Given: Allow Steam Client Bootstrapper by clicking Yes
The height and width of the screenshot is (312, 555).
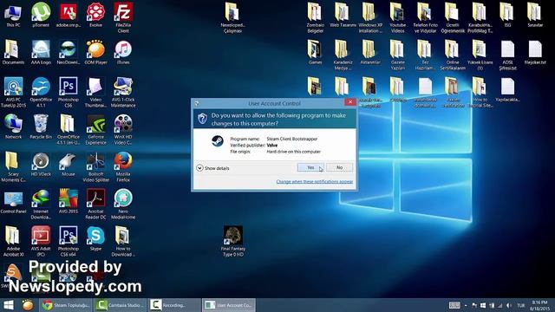Looking at the screenshot, I should pos(310,167).
